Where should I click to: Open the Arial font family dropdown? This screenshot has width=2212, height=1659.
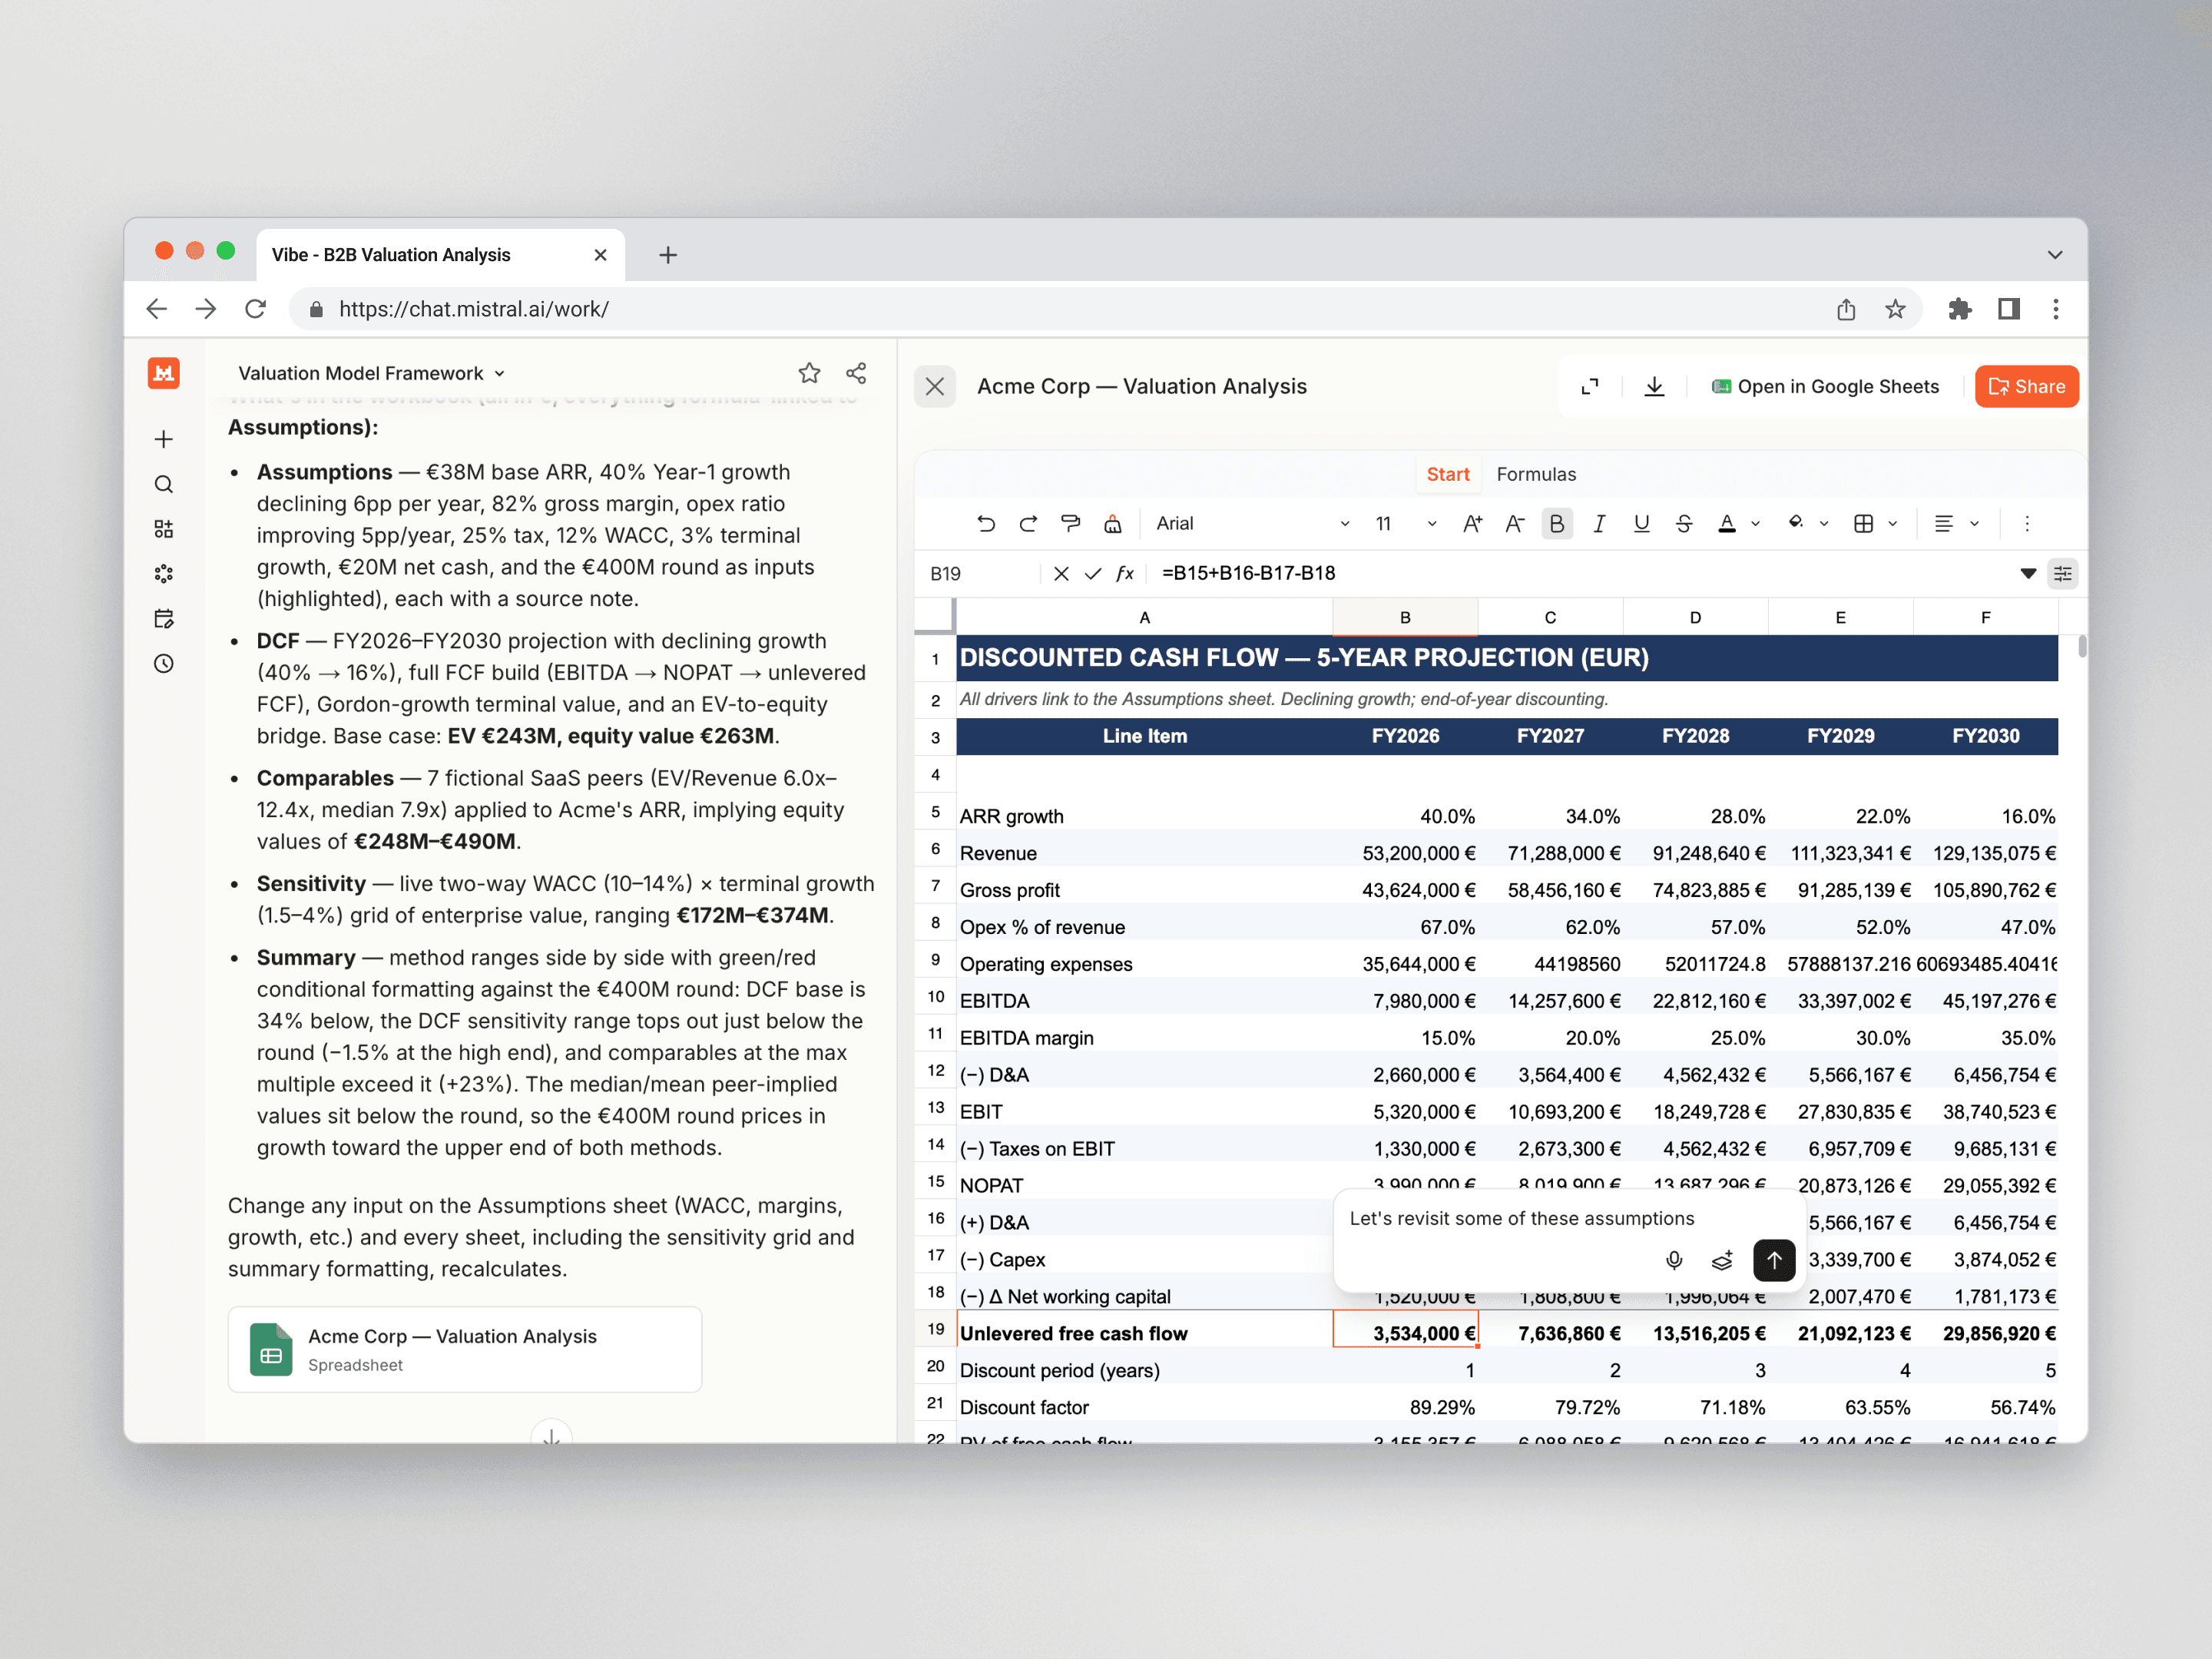[x=1252, y=523]
